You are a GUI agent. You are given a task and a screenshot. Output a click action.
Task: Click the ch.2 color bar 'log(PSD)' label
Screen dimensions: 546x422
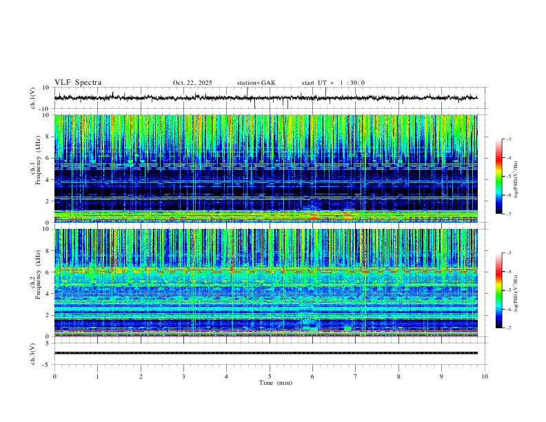pyautogui.click(x=516, y=293)
